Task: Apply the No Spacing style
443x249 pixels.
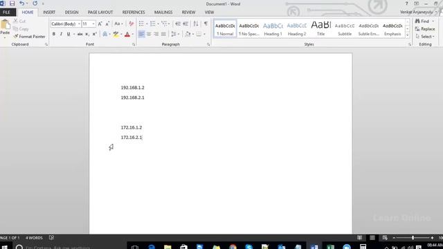Action: [249, 28]
